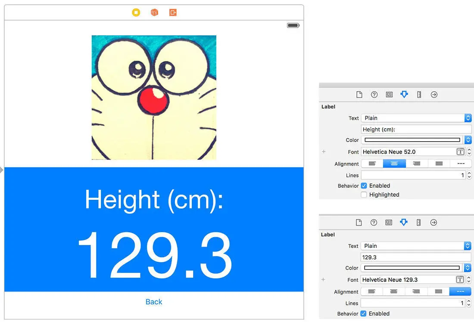This screenshot has width=474, height=322.
Task: Toggle Highlighted checkbox in upper Label panel
Action: 364,195
